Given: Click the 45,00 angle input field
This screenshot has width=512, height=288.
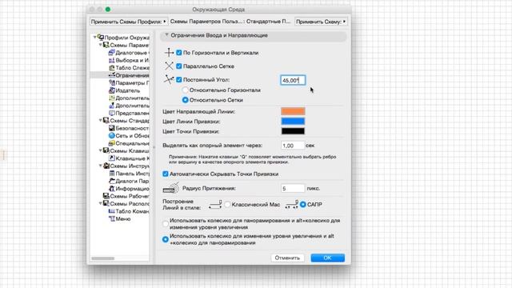Looking at the screenshot, I should tap(293, 80).
